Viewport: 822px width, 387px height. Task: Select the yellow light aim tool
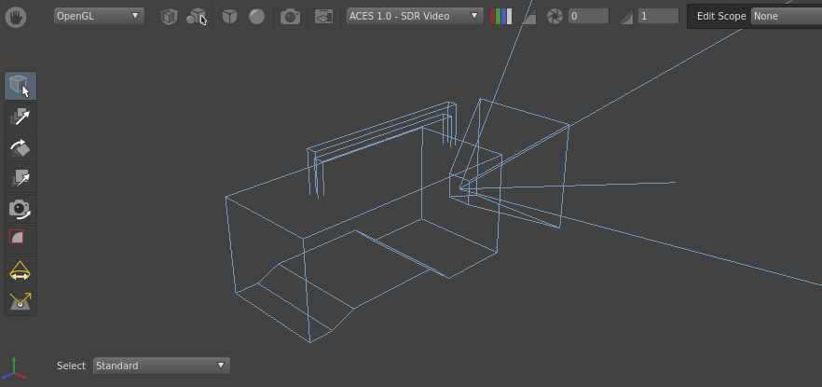pyautogui.click(x=21, y=301)
